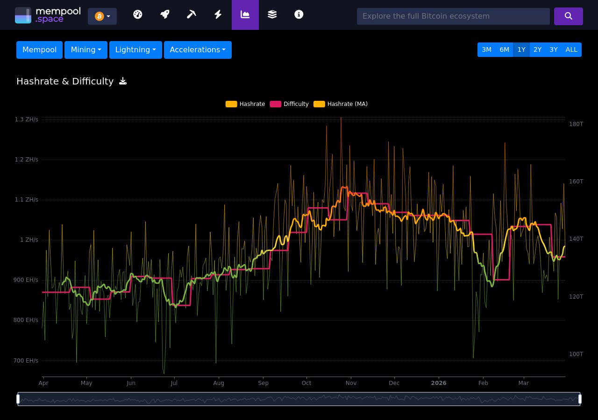Run a search with the magnifier button
Image resolution: width=598 pixels, height=420 pixels.
(x=569, y=16)
